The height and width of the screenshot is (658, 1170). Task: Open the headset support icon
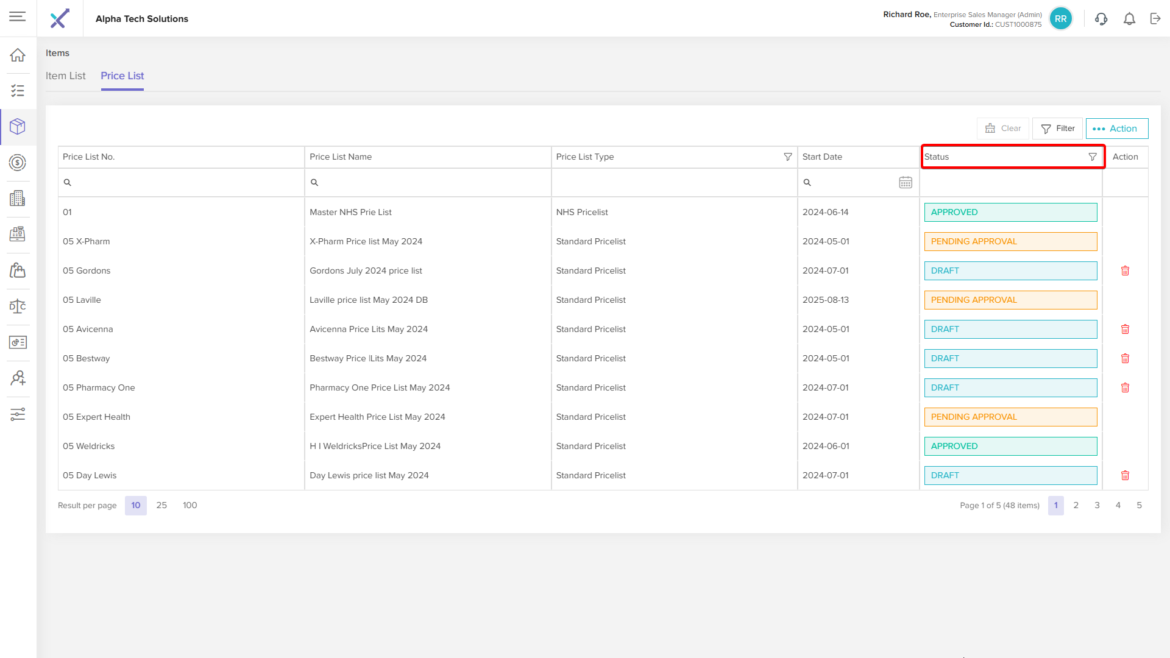coord(1101,19)
